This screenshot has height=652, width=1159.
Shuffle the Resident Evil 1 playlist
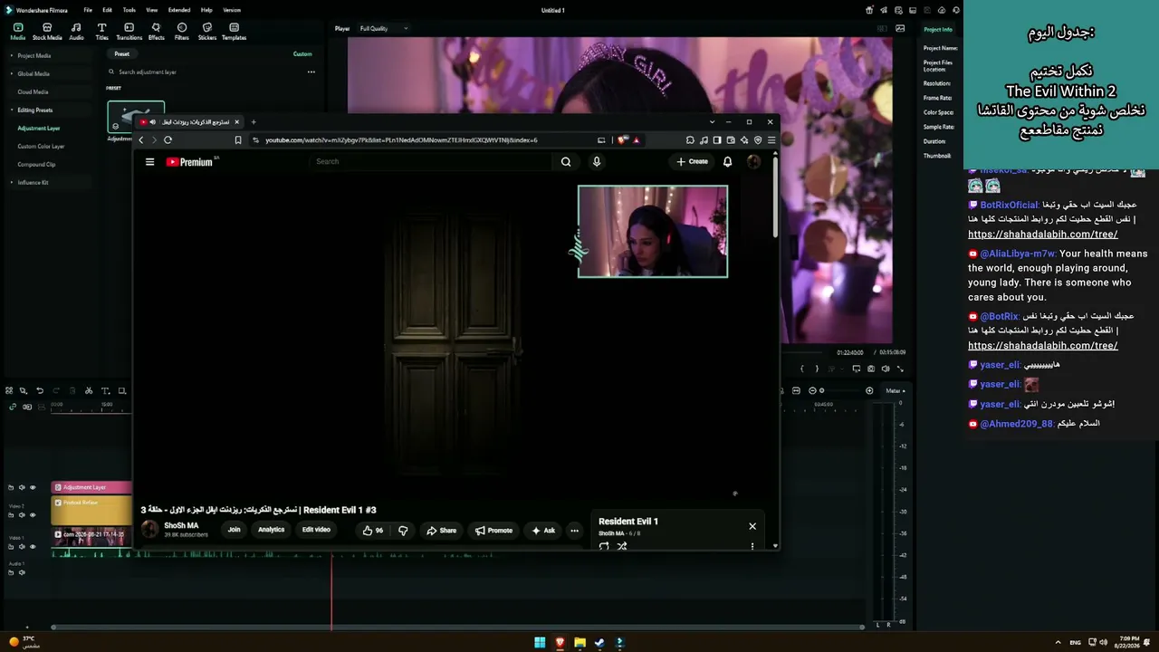[622, 546]
